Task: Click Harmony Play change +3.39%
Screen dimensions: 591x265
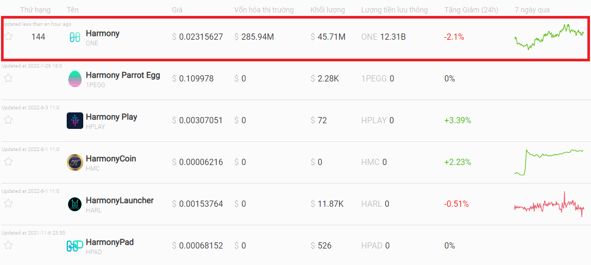Action: click(458, 120)
